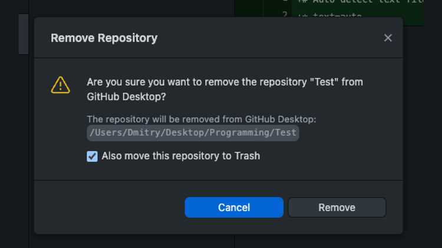
Task: Click the "GitHub Desktop?" text ending the question
Action: point(126,97)
